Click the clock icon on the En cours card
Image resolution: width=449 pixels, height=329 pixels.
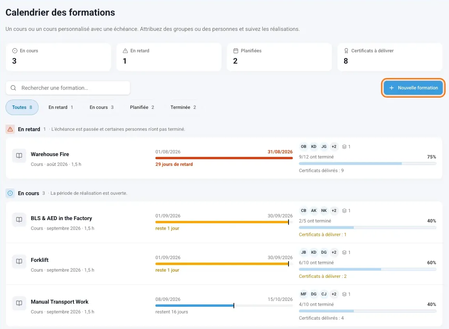(x=14, y=51)
